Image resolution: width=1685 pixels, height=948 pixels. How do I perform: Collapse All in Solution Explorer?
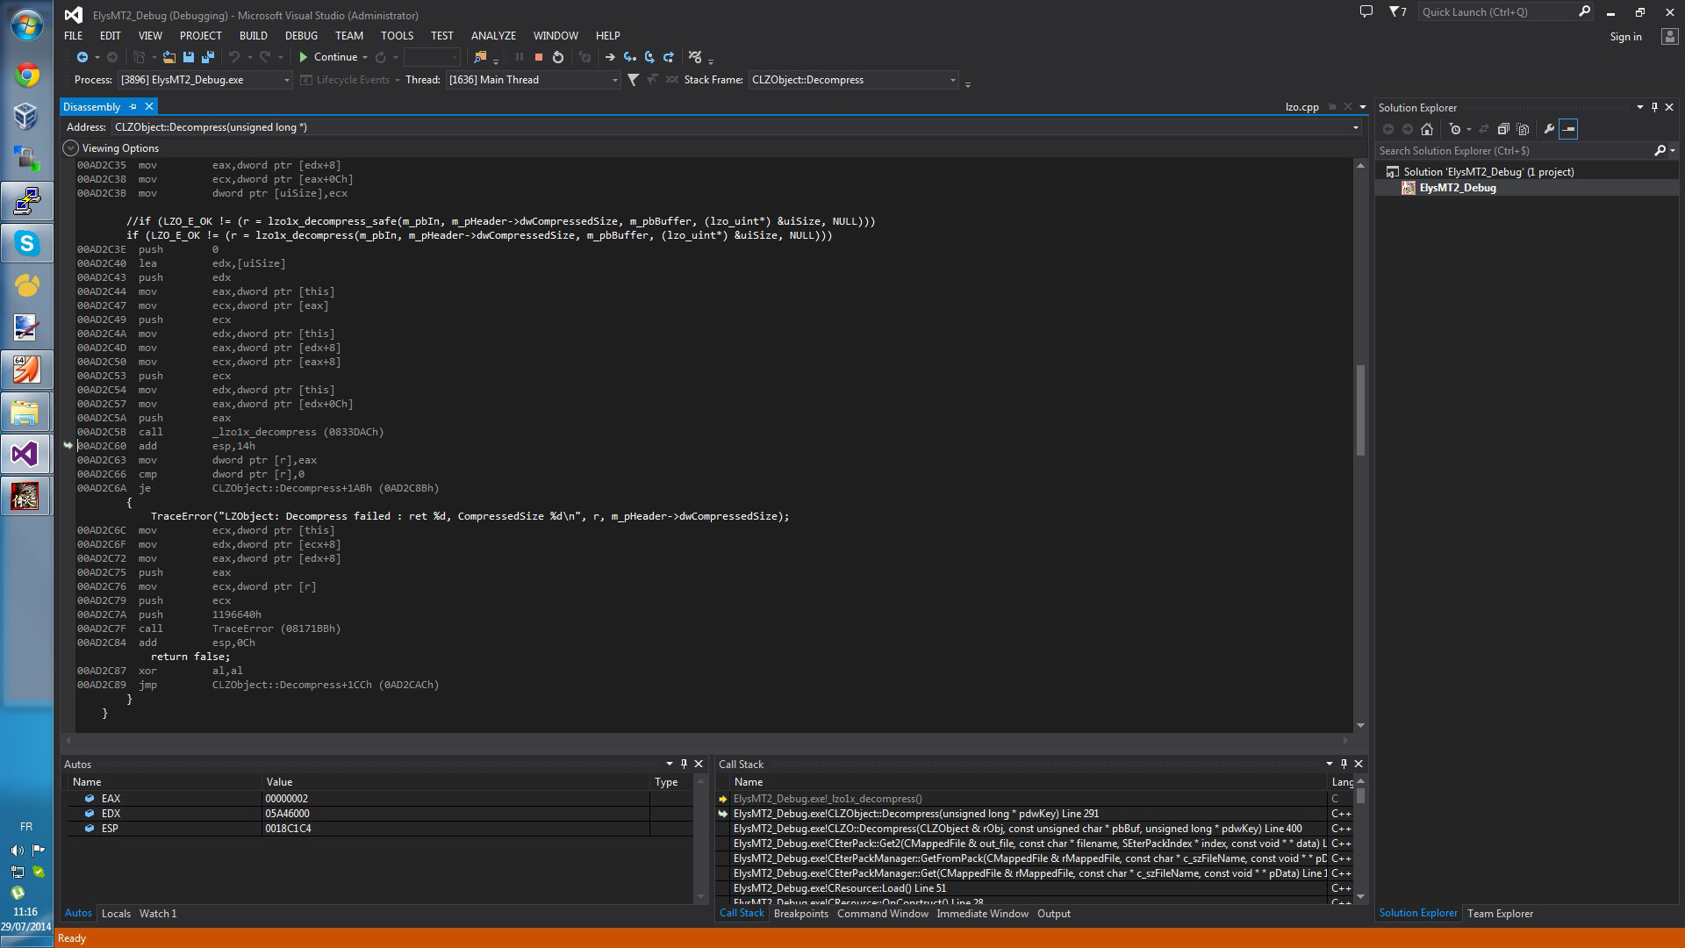(x=1503, y=129)
